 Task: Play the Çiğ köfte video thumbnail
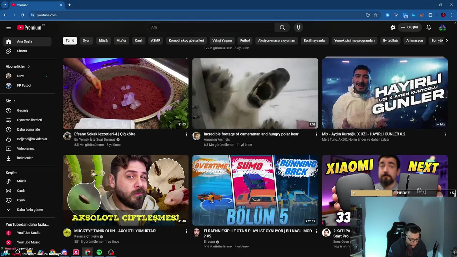tap(126, 94)
